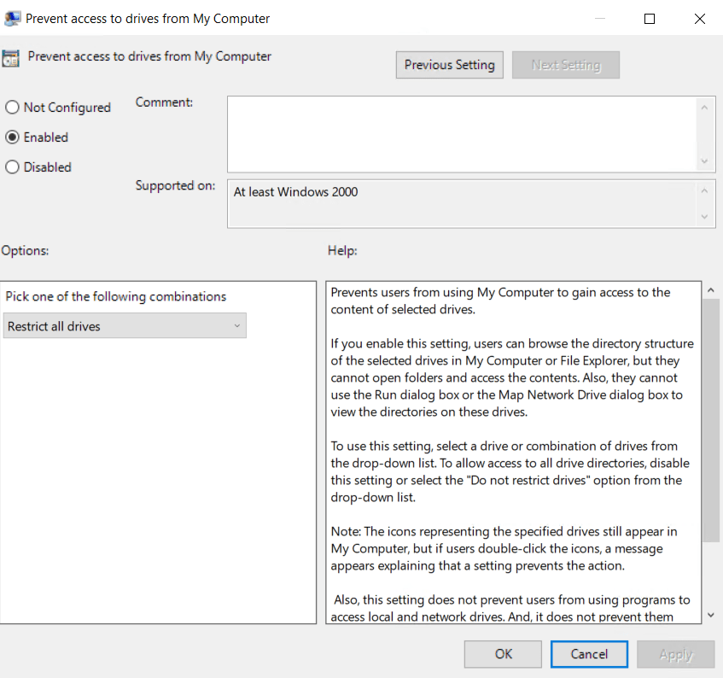
Task: Click the policy setting icon beside the heading
Action: coord(10,58)
